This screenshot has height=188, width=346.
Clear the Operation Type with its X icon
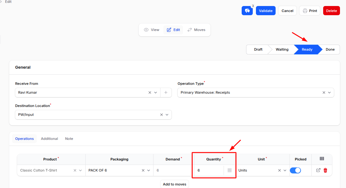[x=323, y=92]
